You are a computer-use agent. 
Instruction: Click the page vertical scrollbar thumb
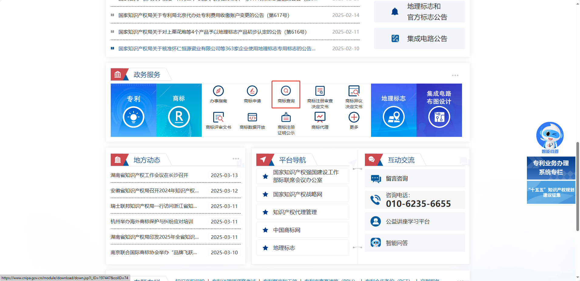[x=578, y=186]
